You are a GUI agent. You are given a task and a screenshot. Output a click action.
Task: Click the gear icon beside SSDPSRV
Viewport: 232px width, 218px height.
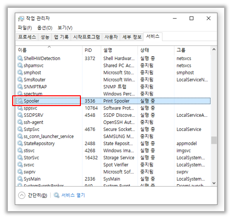point(20,115)
